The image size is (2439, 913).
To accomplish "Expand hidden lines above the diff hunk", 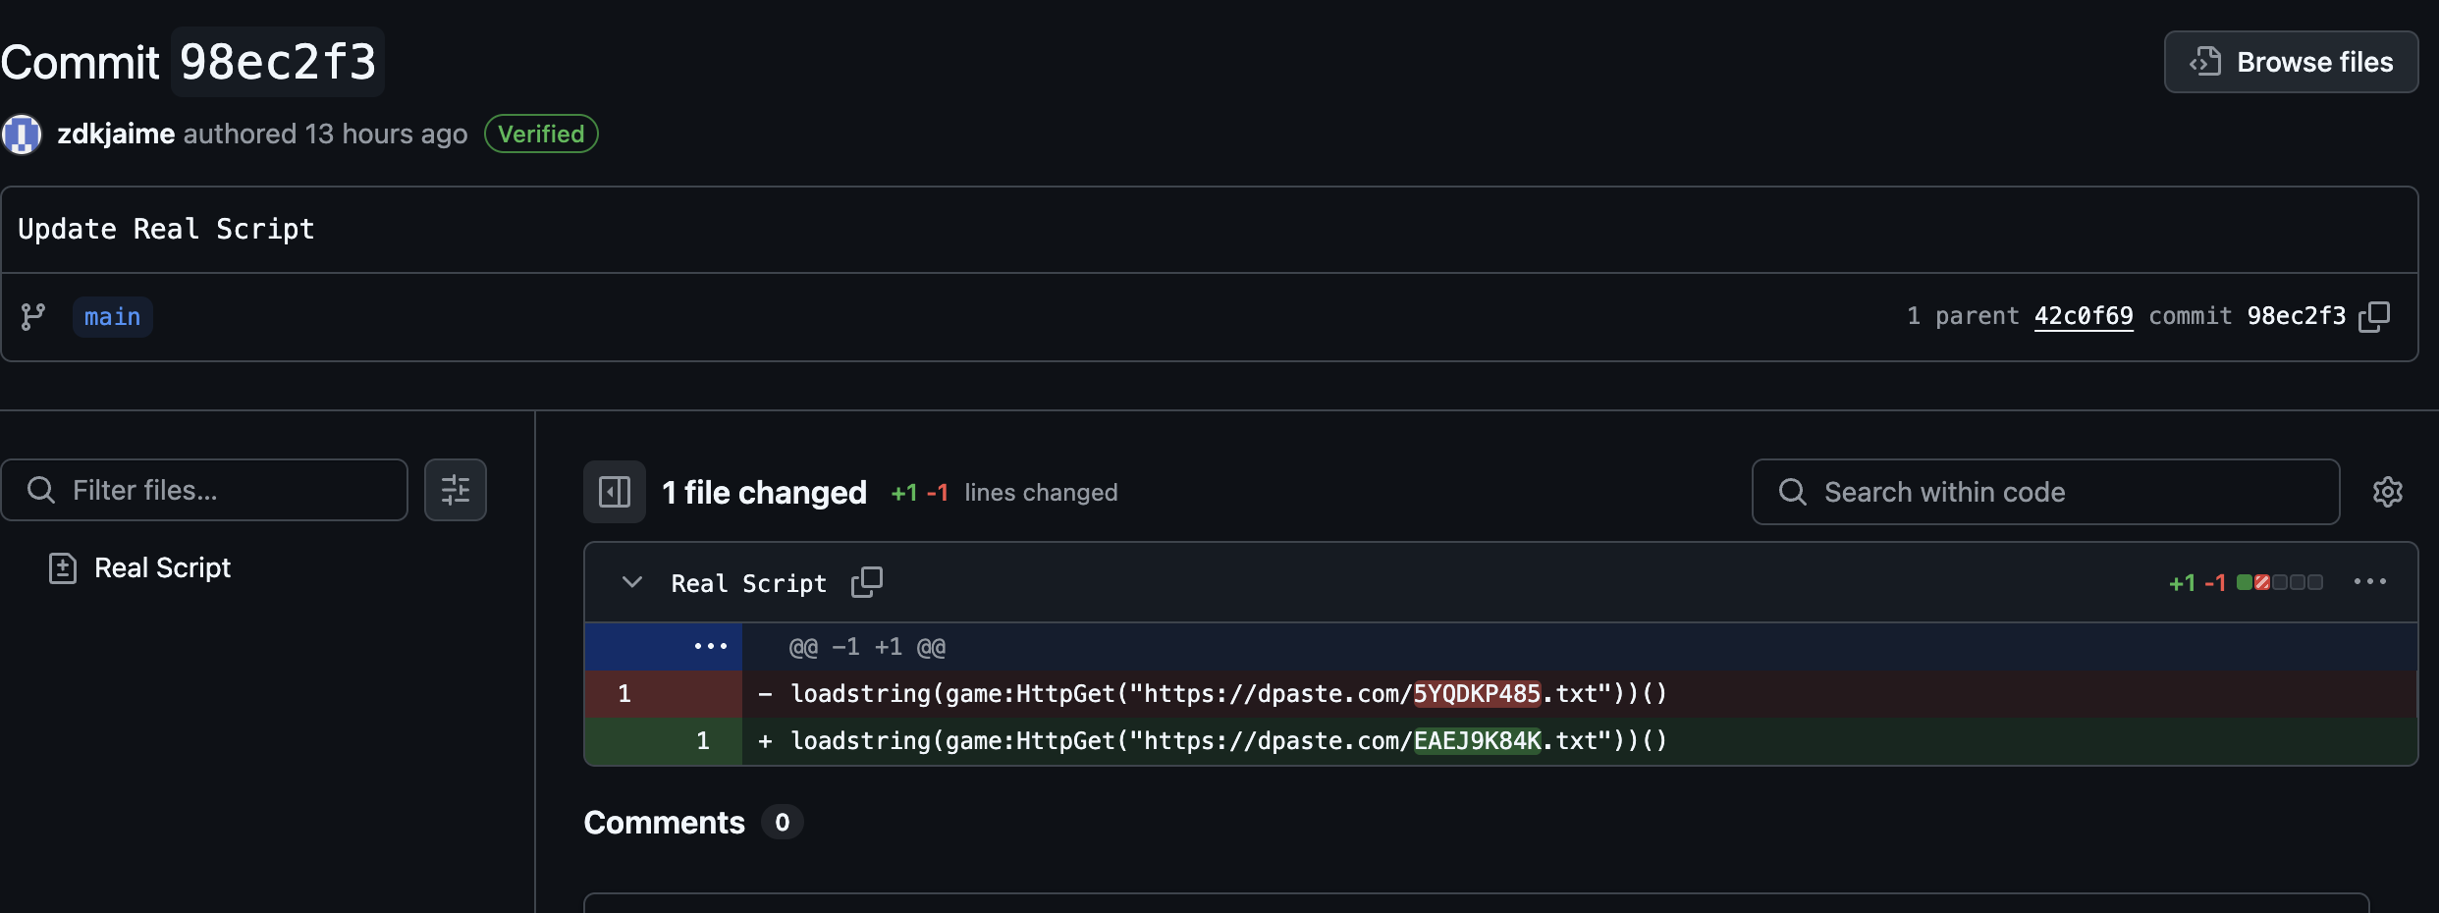I will [x=709, y=646].
